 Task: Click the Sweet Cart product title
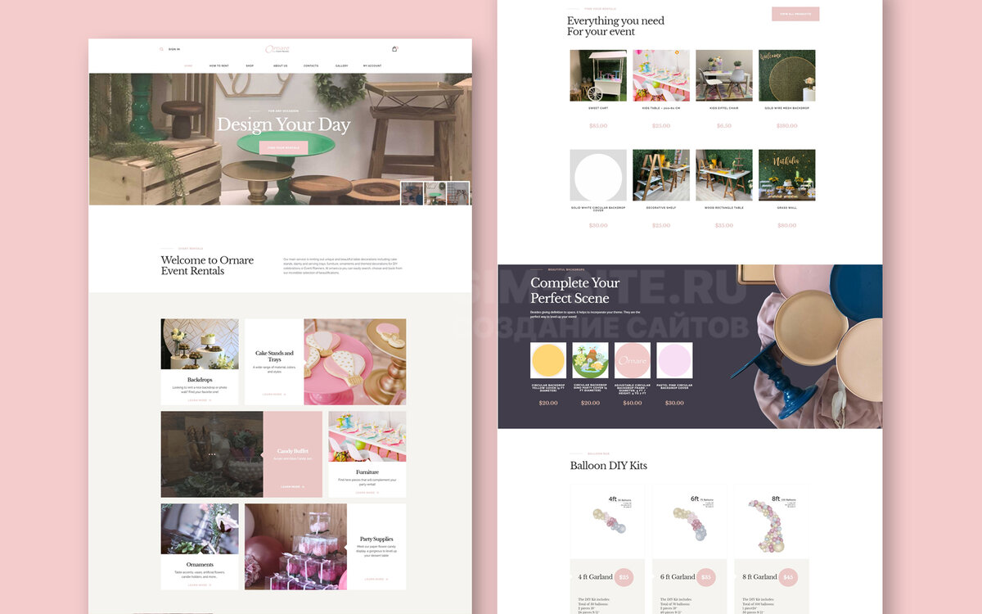(598, 108)
